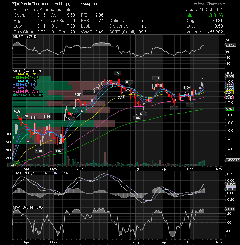Click the Nasdaq GM exchange label
This screenshot has height=245, width=240.
[87, 4]
